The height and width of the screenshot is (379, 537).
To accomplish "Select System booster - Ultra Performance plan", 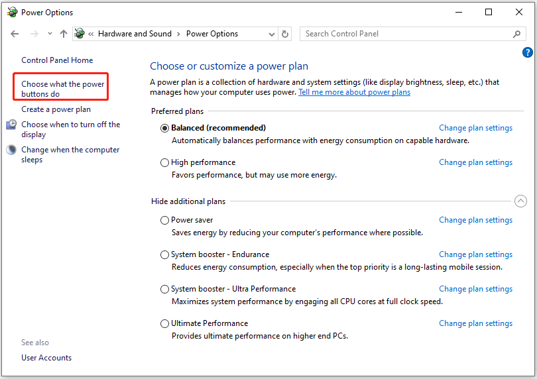I will point(164,290).
